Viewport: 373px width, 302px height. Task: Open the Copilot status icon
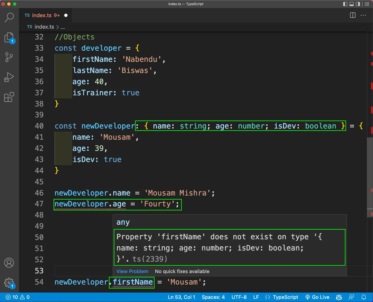[x=339, y=297]
